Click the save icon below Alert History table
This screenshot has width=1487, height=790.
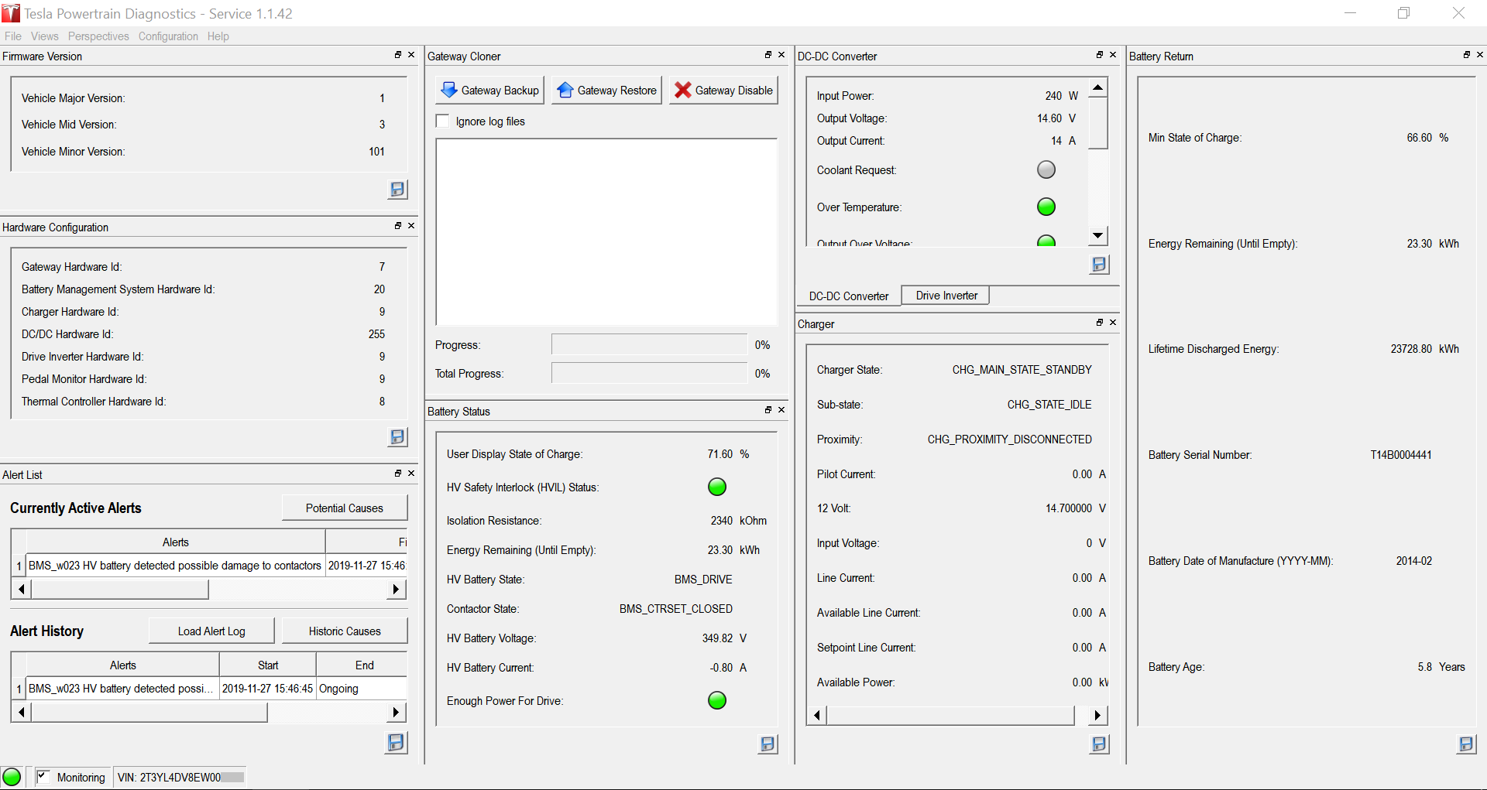tap(396, 743)
